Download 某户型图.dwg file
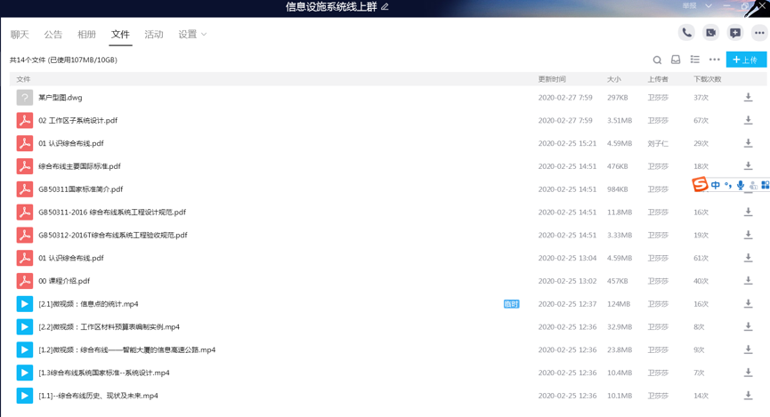Screen dimensions: 770x417 748,98
